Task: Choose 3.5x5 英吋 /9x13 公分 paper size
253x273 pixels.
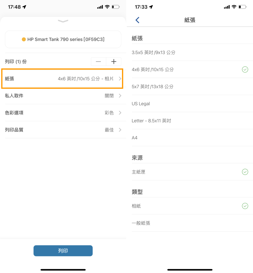Action: [x=192, y=52]
